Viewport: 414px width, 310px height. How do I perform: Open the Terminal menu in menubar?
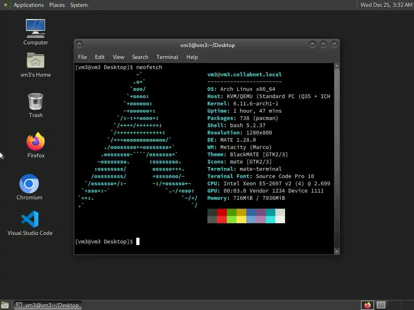click(167, 57)
